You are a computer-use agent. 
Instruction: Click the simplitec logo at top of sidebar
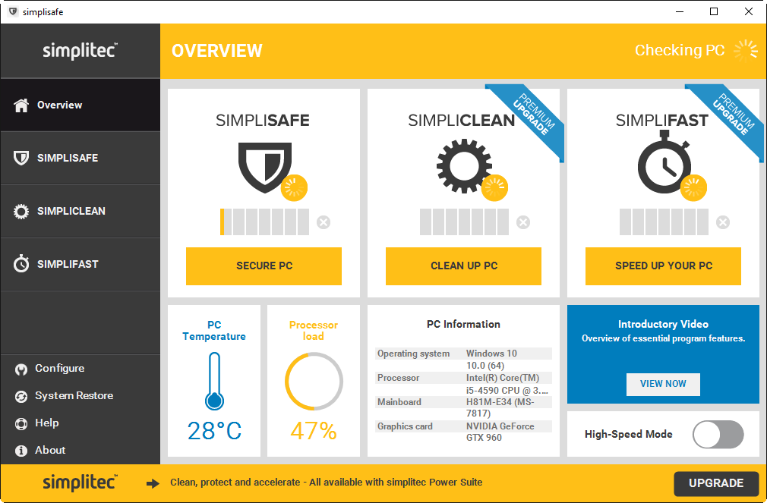[x=80, y=51]
